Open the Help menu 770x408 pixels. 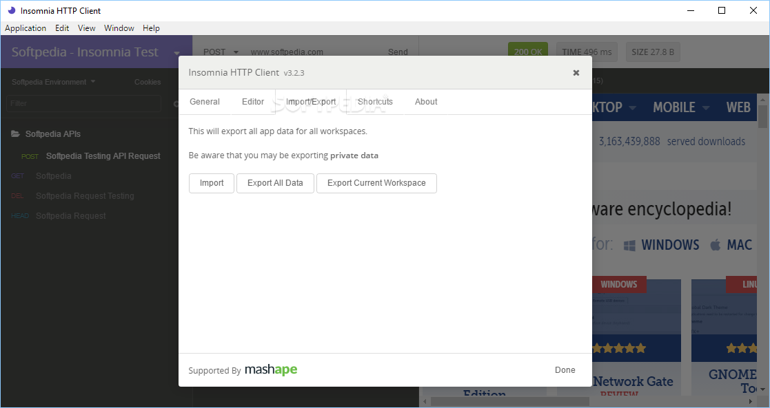point(151,28)
